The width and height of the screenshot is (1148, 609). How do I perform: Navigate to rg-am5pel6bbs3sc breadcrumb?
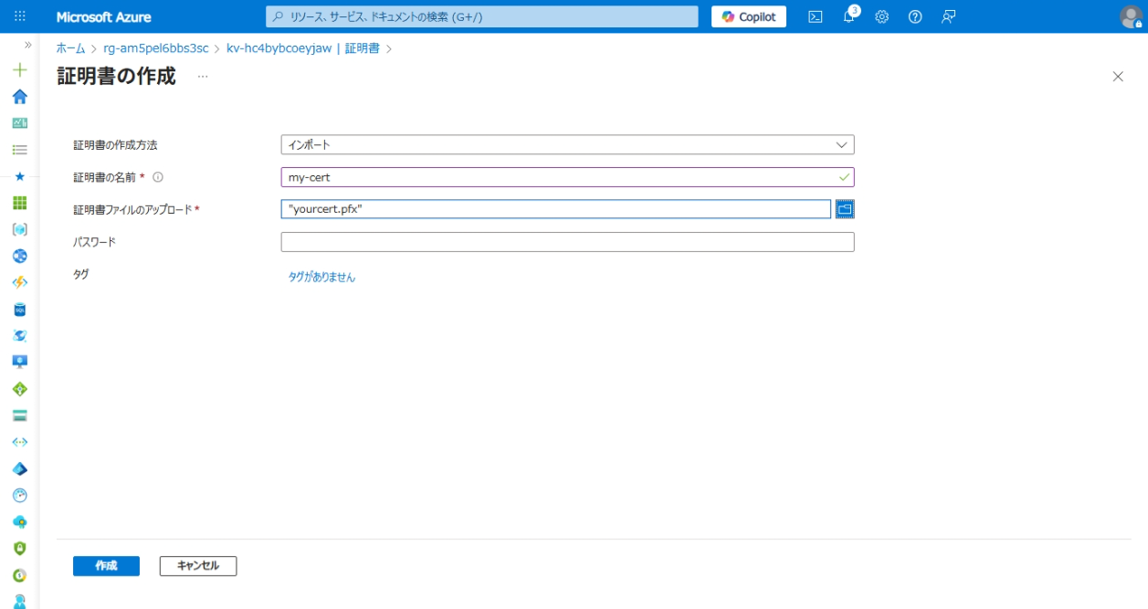(156, 48)
